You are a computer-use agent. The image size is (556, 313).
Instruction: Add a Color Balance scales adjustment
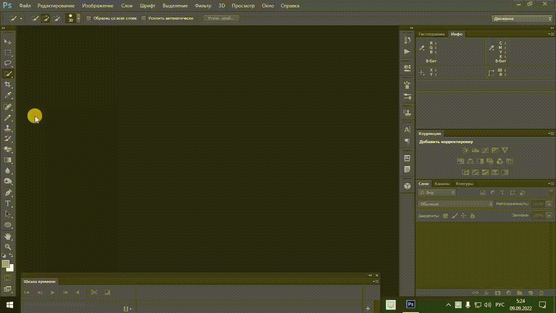[x=470, y=161]
